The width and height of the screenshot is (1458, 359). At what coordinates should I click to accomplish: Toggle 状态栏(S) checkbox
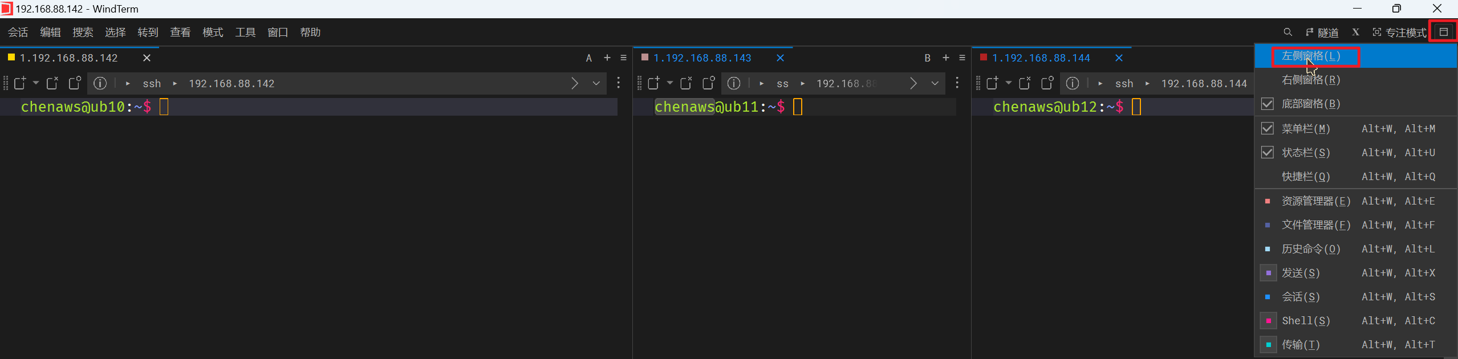point(1268,153)
